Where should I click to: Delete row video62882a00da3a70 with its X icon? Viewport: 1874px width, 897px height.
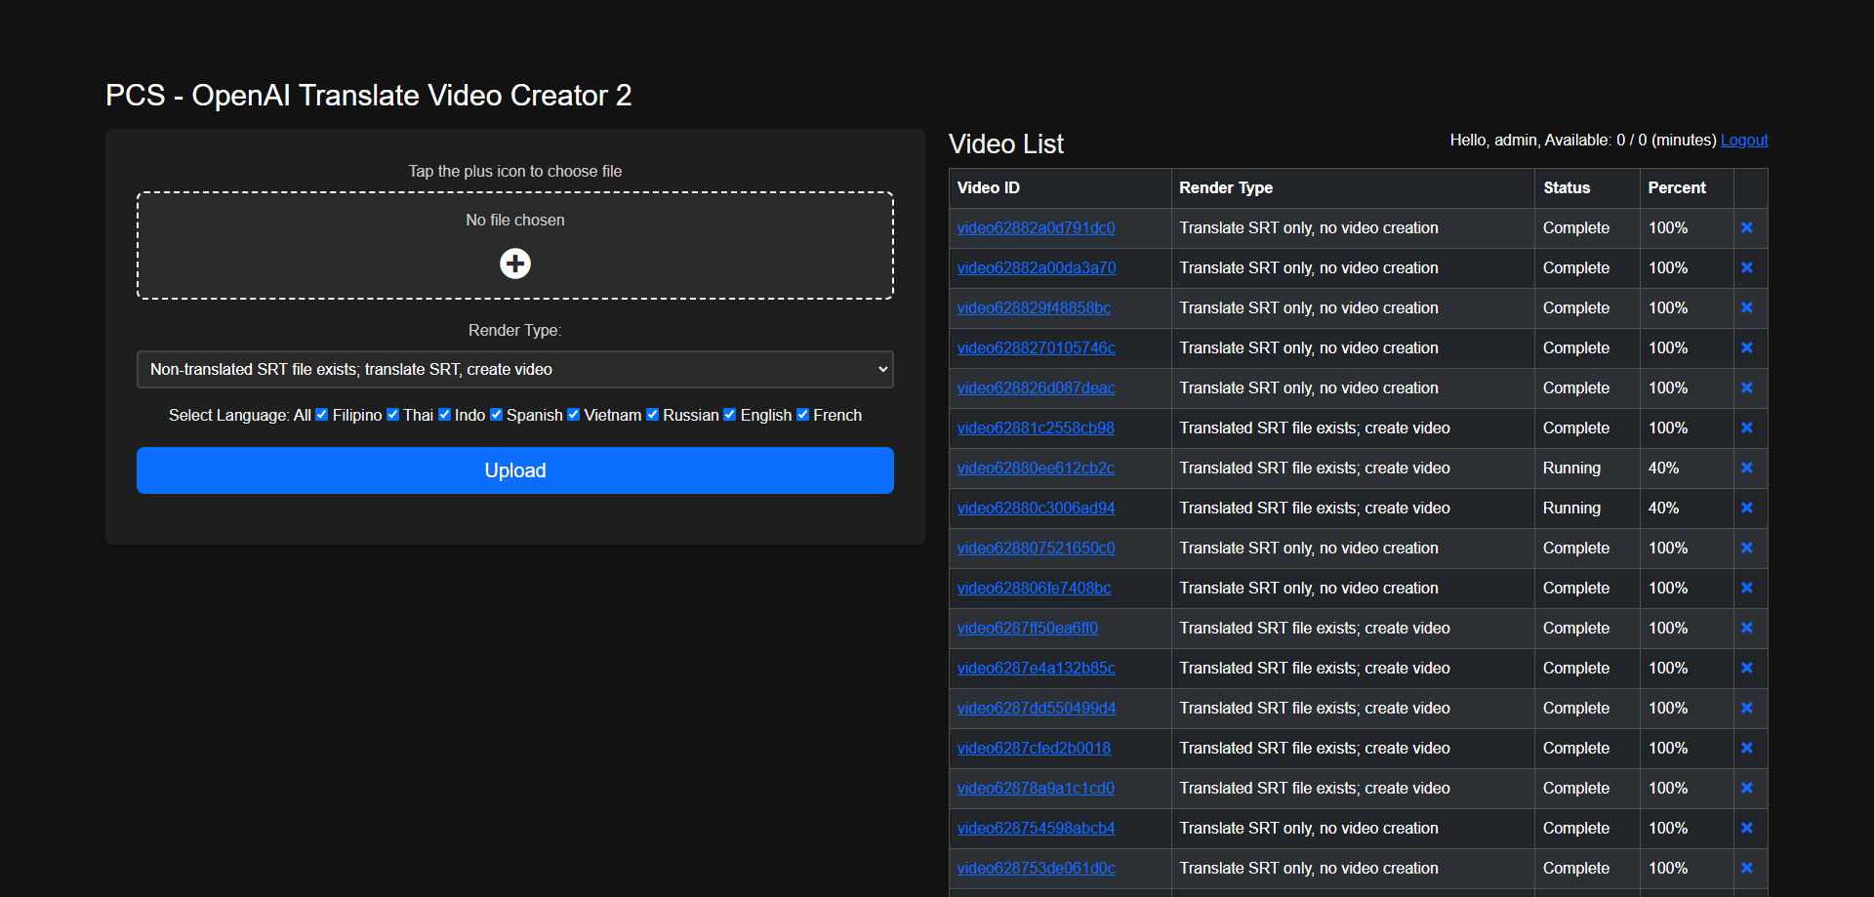pyautogui.click(x=1747, y=267)
